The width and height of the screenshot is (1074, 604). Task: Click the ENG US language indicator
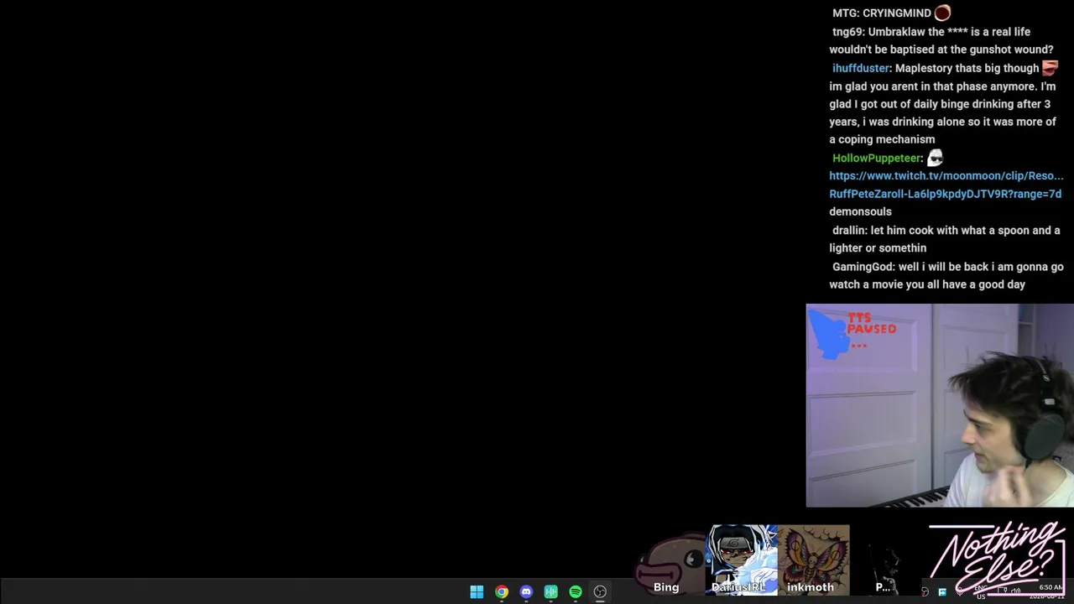pos(980,592)
